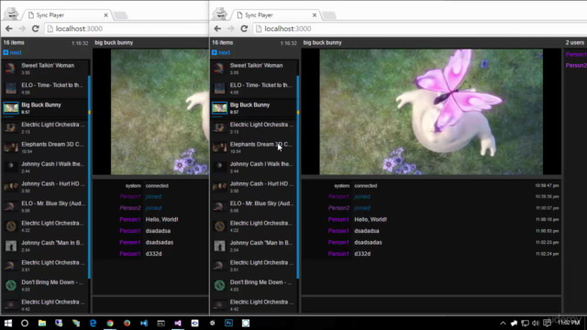Open a new tab in left browser window

click(x=120, y=16)
